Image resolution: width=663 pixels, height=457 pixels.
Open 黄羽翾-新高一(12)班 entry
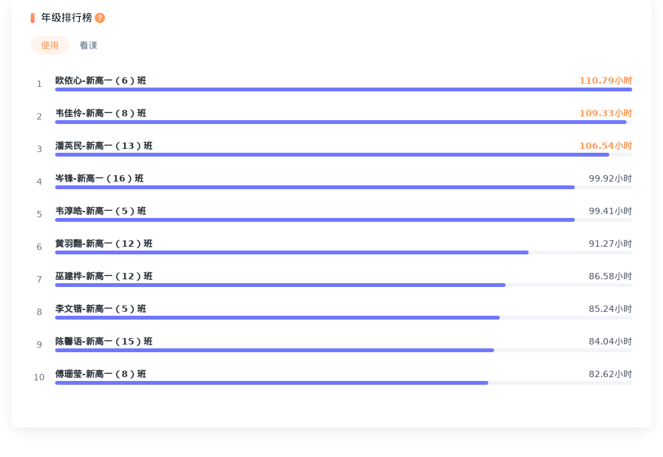tap(104, 244)
